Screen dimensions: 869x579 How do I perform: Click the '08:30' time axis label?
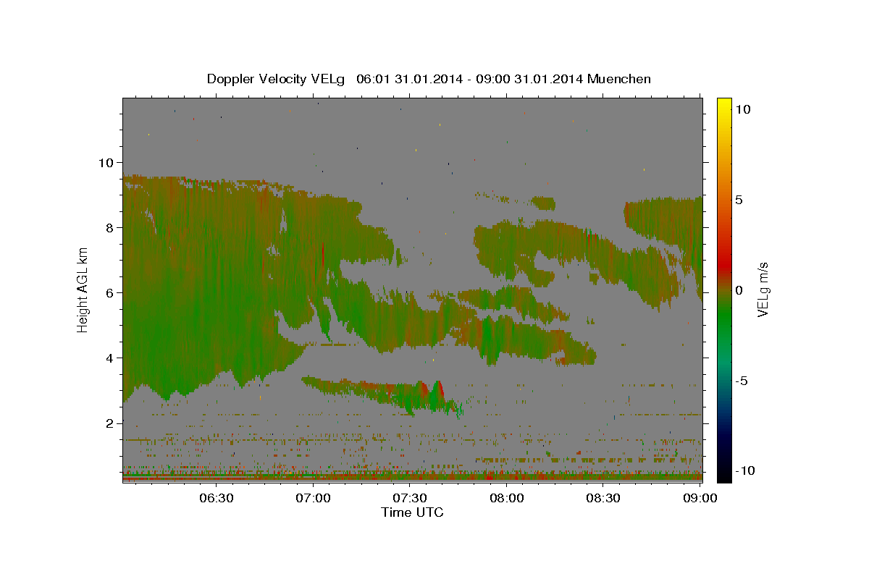(603, 498)
